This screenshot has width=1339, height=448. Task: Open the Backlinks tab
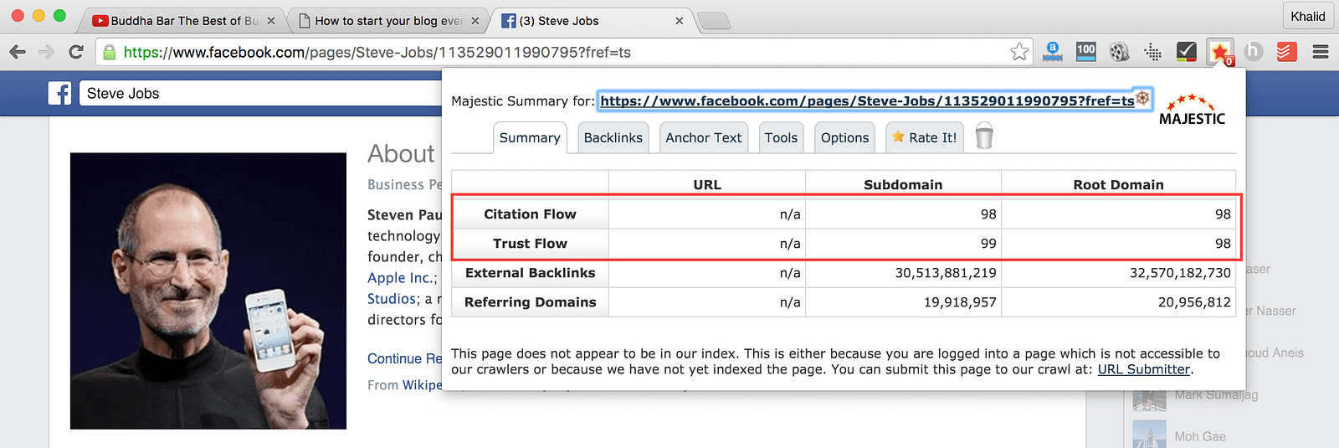point(613,137)
